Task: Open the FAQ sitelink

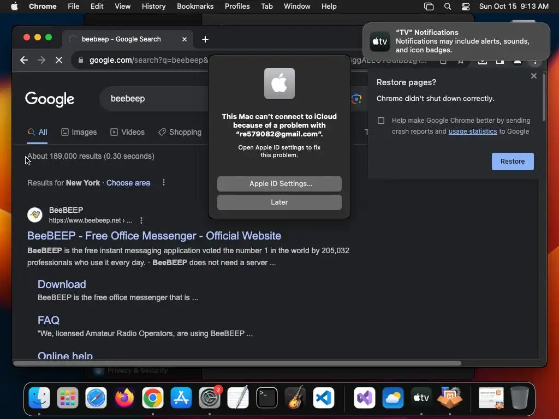Action: coord(49,320)
